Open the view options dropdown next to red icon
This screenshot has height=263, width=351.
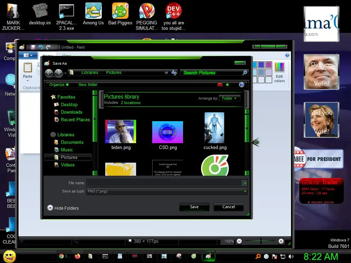pyautogui.click(x=228, y=85)
